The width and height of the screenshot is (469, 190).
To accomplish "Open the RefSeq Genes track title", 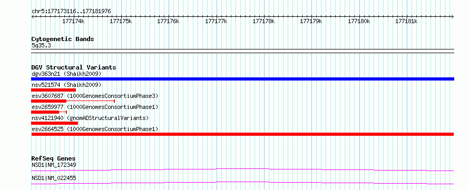I will 53,158.
